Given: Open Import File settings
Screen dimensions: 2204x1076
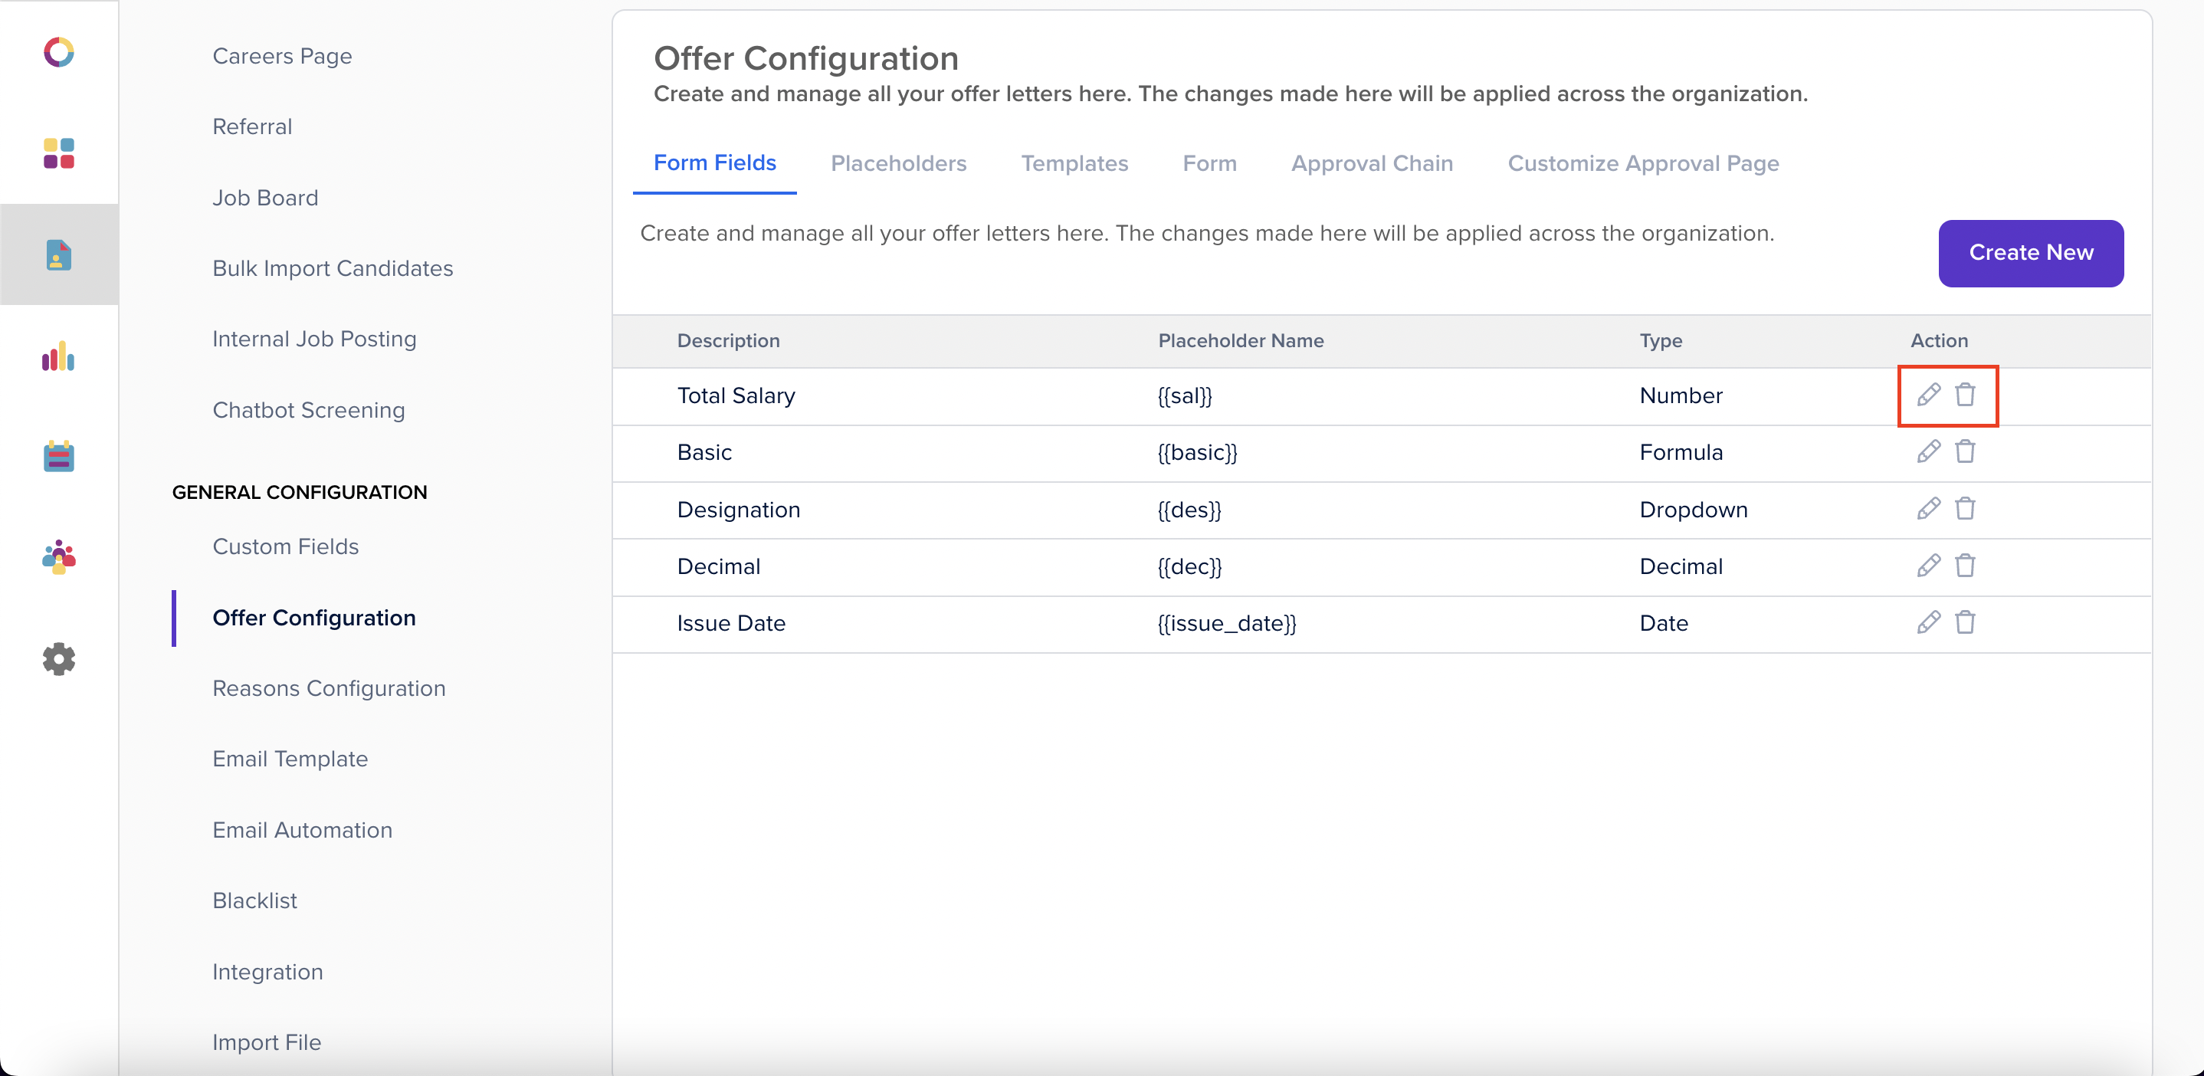Looking at the screenshot, I should [x=266, y=1042].
